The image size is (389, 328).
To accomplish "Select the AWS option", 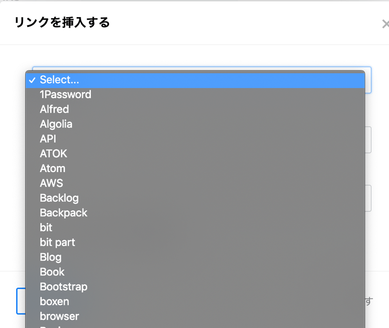I will point(51,183).
